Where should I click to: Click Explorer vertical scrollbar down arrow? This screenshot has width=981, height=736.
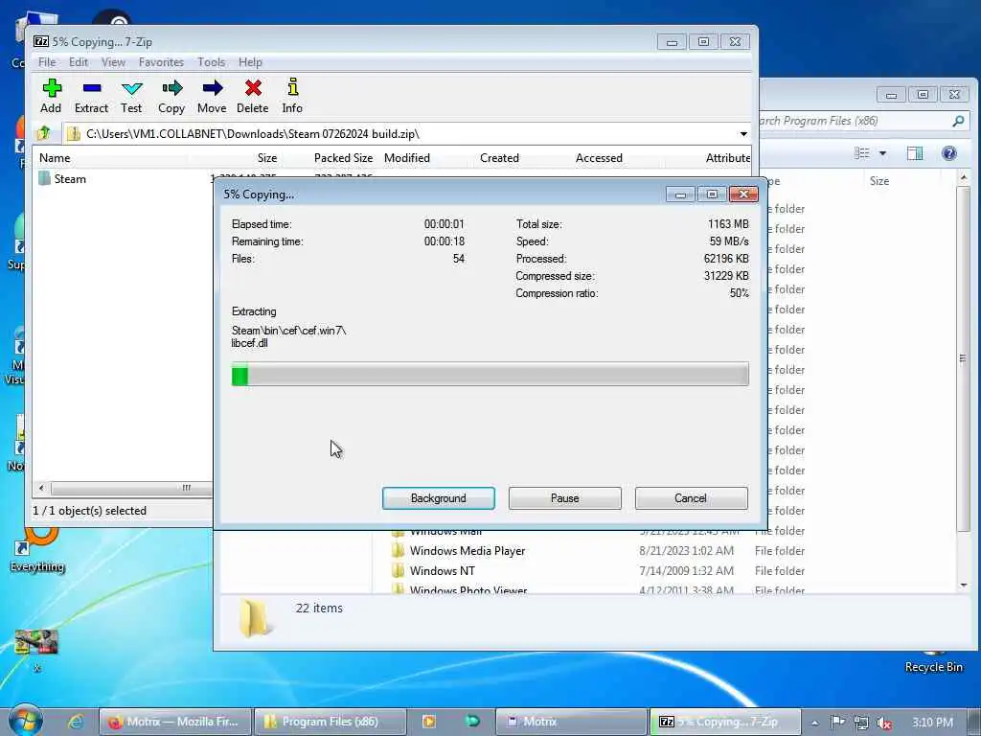[x=964, y=586]
